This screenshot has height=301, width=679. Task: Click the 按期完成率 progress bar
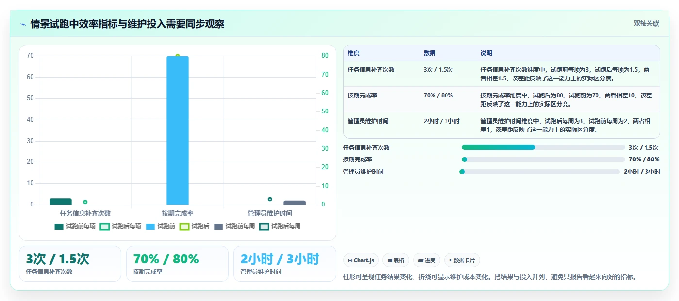(x=543, y=159)
